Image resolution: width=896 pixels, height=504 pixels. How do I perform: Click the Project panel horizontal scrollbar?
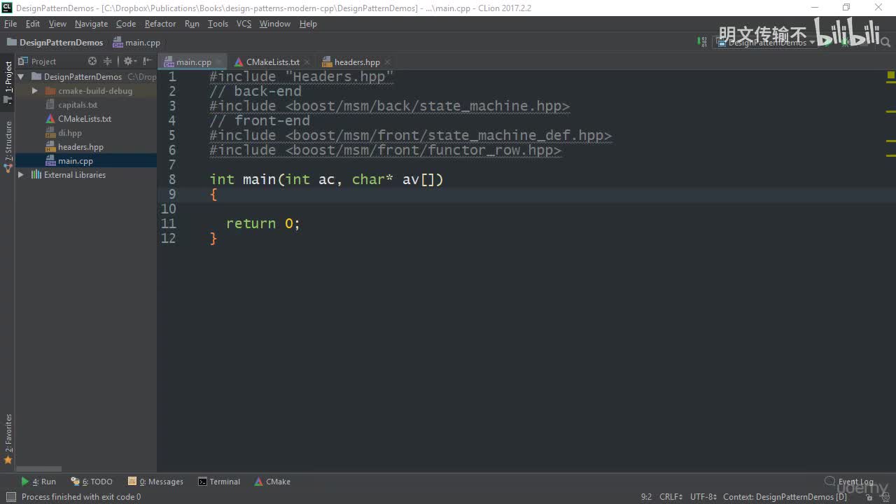click(x=40, y=469)
